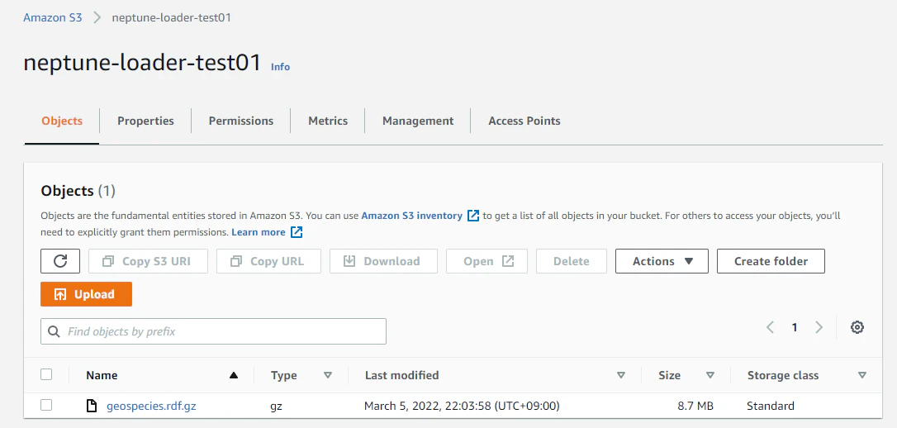Click Info link beside bucket name
This screenshot has width=897, height=428.
(280, 67)
